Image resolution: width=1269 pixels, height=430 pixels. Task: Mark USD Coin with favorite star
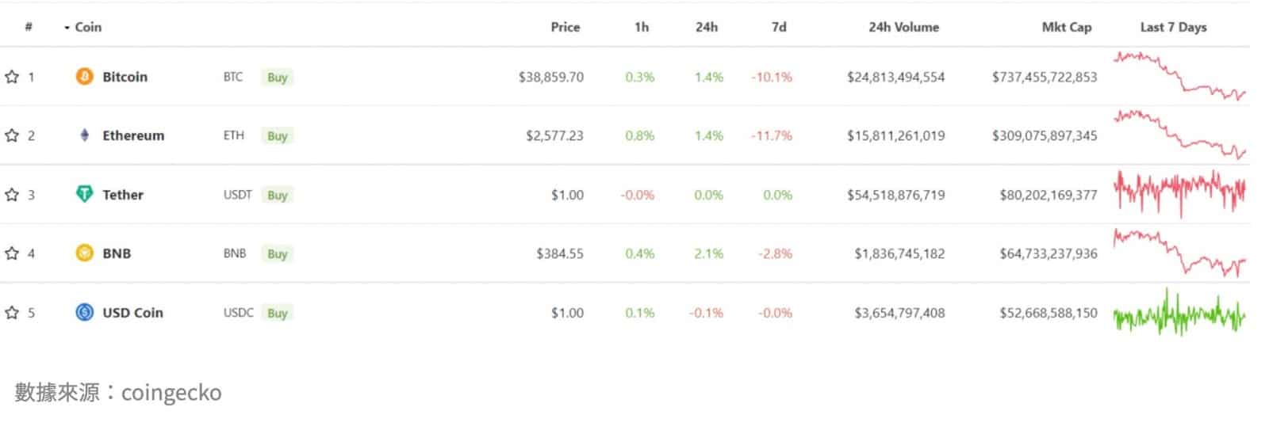pos(12,313)
